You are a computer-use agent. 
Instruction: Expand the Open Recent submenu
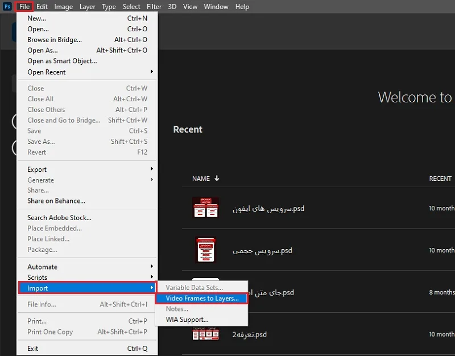[88, 72]
